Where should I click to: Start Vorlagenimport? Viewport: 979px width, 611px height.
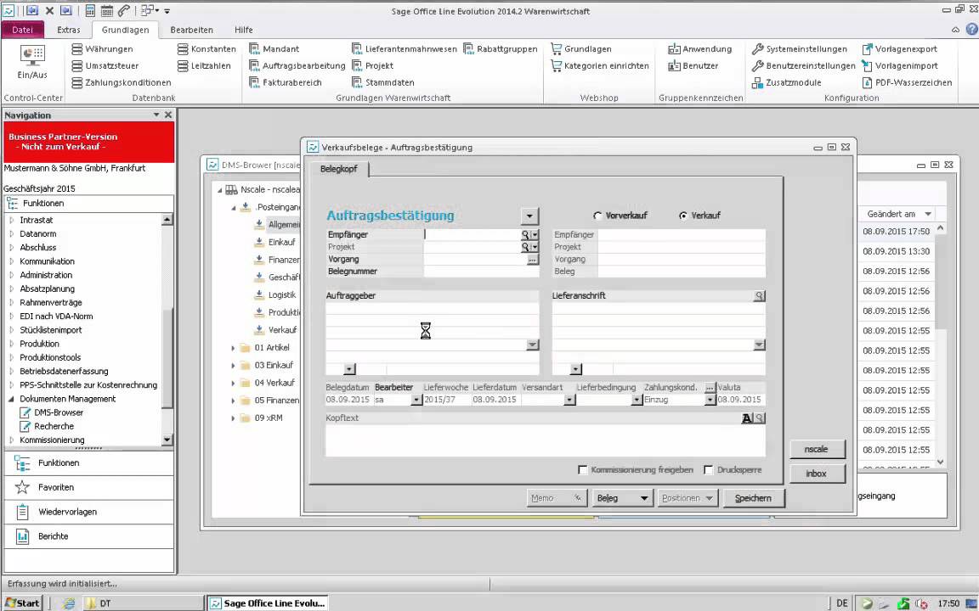click(x=900, y=65)
